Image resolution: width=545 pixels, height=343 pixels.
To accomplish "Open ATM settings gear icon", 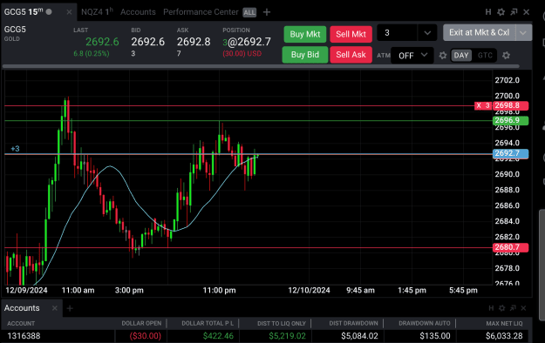I will (442, 56).
